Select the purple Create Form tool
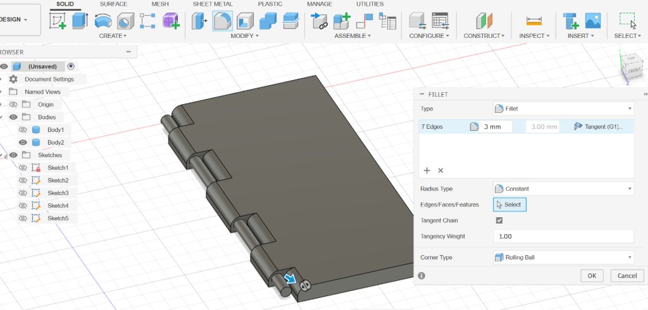 coord(171,21)
